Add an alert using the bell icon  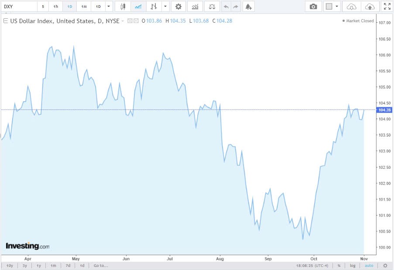[248, 6]
